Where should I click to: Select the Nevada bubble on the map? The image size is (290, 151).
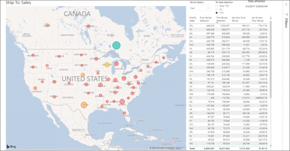(42, 82)
